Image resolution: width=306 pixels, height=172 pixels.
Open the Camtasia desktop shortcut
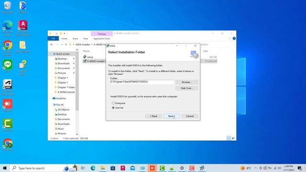[x=8, y=125]
